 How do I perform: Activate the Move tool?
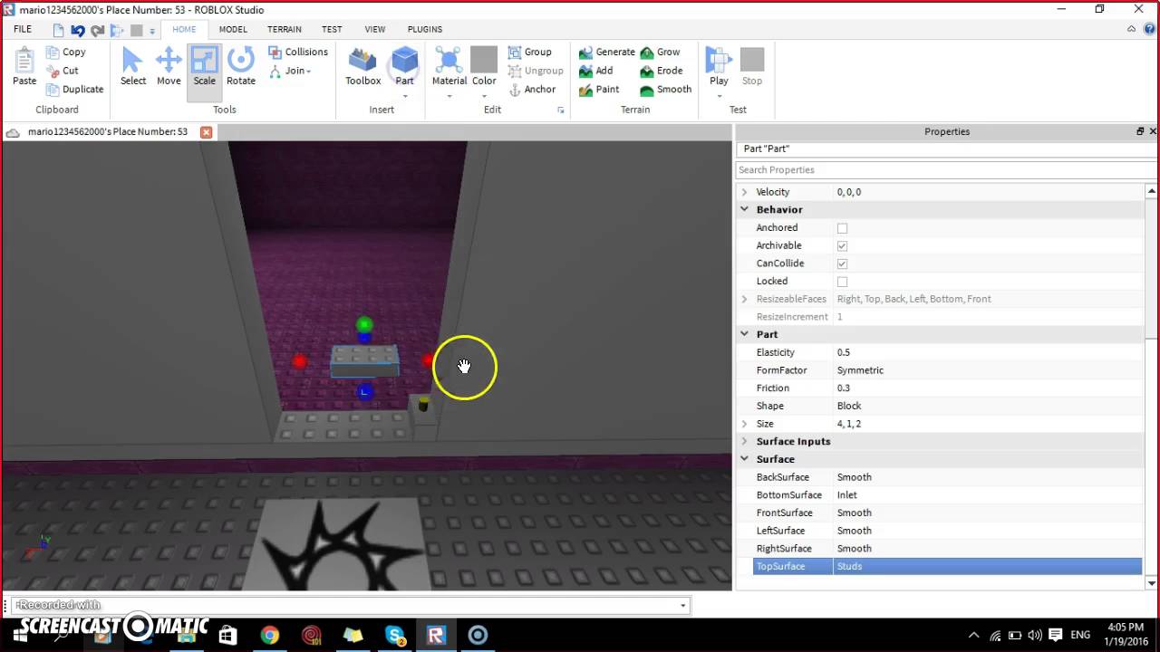pos(169,67)
